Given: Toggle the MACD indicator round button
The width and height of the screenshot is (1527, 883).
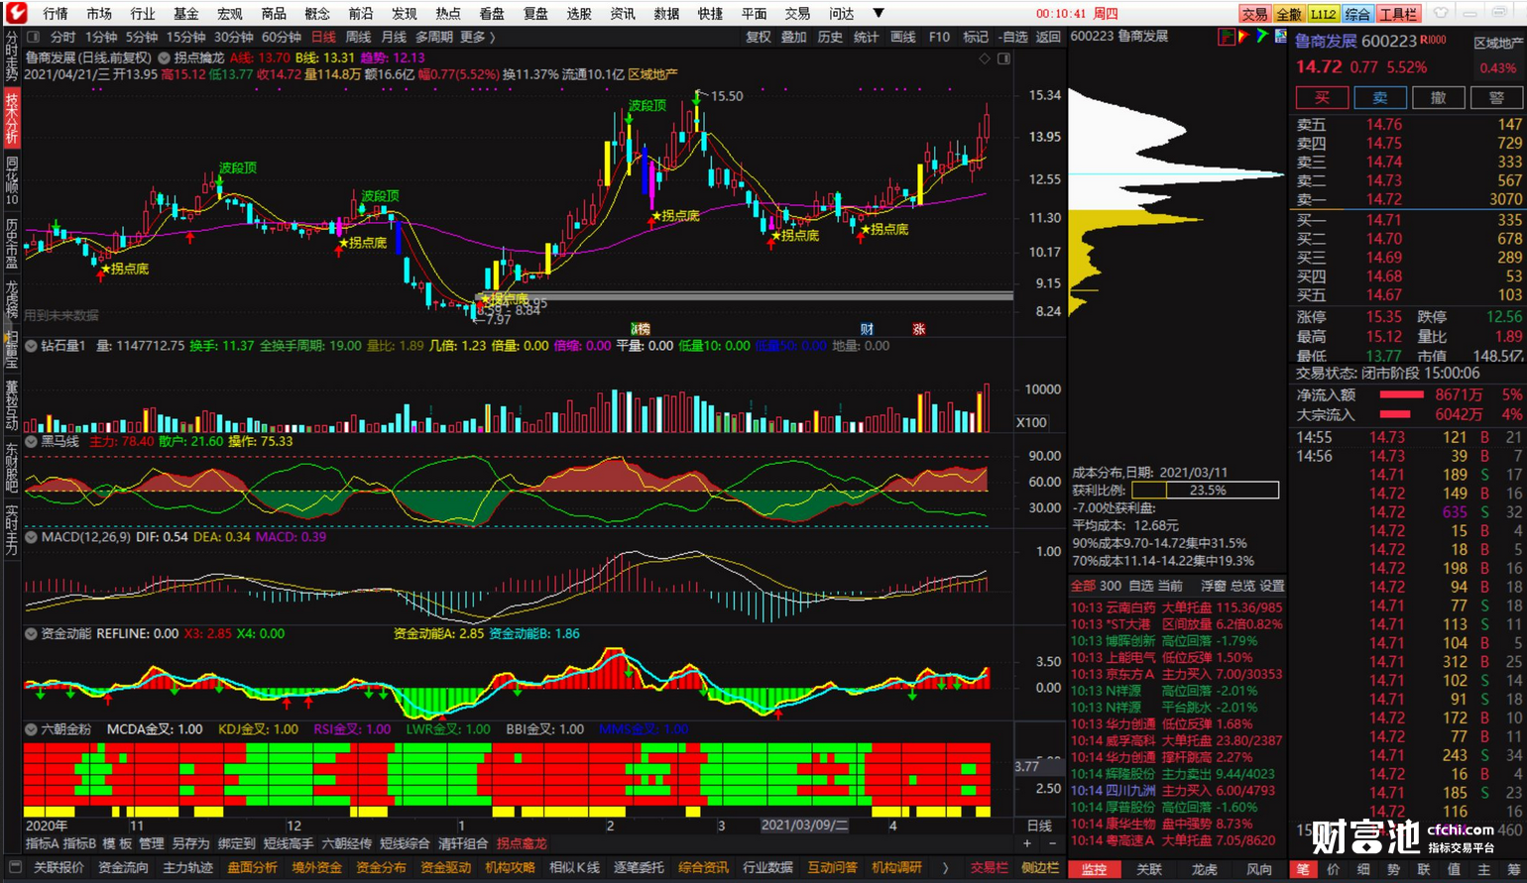Looking at the screenshot, I should 32,536.
